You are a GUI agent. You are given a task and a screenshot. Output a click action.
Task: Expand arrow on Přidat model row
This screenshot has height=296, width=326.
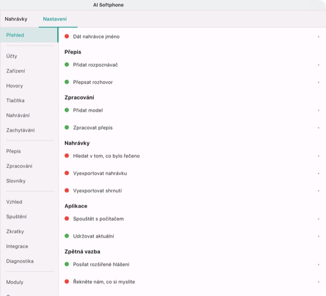[318, 111]
